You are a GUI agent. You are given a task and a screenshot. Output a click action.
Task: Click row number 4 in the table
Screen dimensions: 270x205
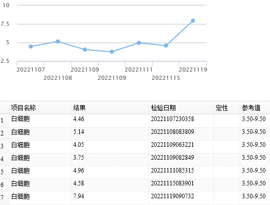[x=2, y=159]
